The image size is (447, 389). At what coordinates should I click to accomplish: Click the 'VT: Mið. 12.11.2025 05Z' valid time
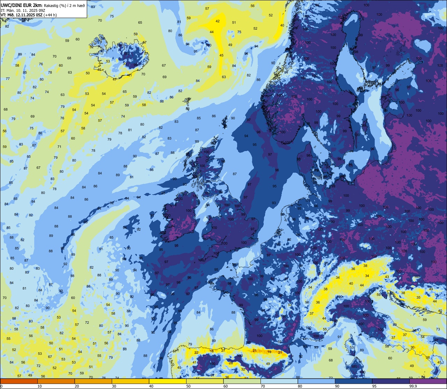(x=21, y=15)
